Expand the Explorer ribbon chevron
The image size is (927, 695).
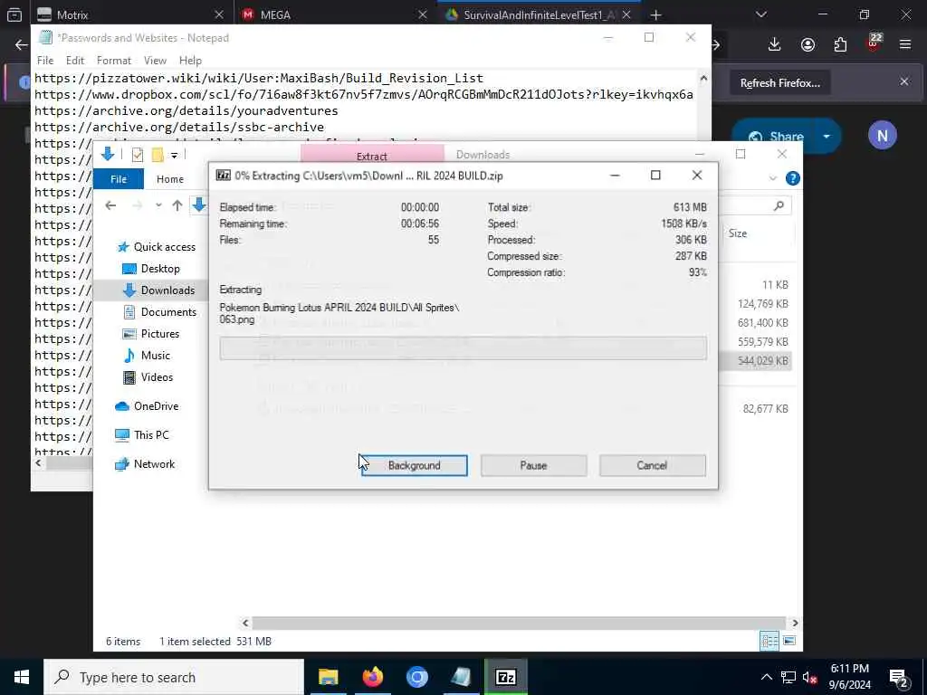(773, 178)
